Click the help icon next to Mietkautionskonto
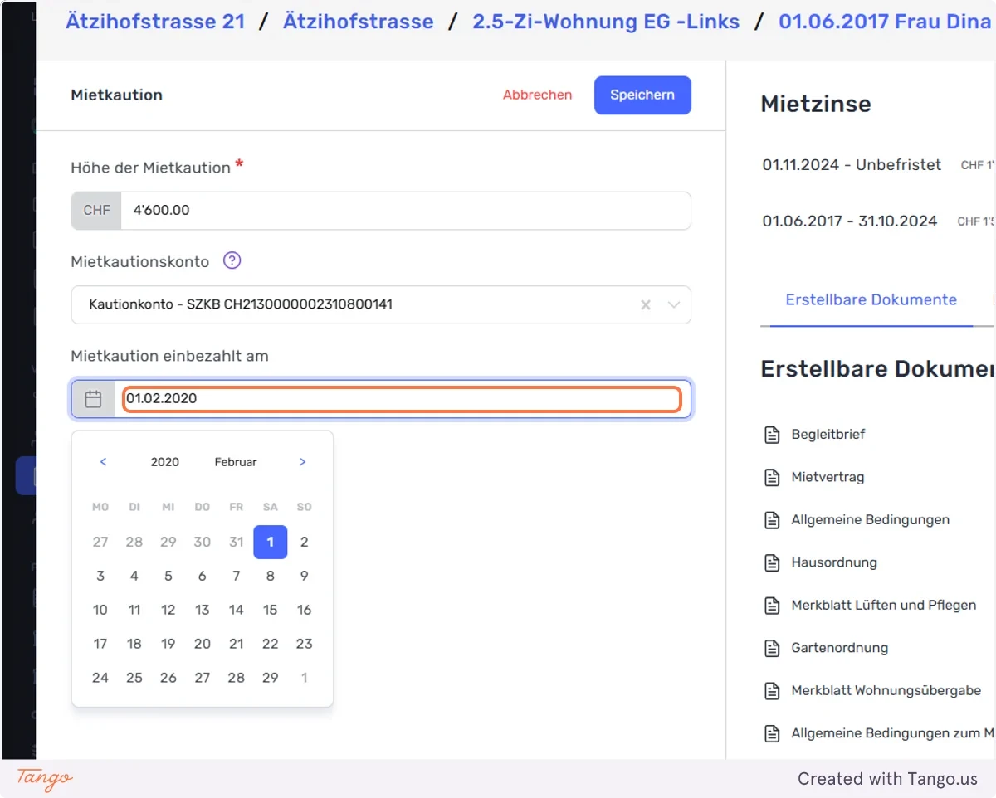Screen dimensions: 996x798 pos(232,260)
